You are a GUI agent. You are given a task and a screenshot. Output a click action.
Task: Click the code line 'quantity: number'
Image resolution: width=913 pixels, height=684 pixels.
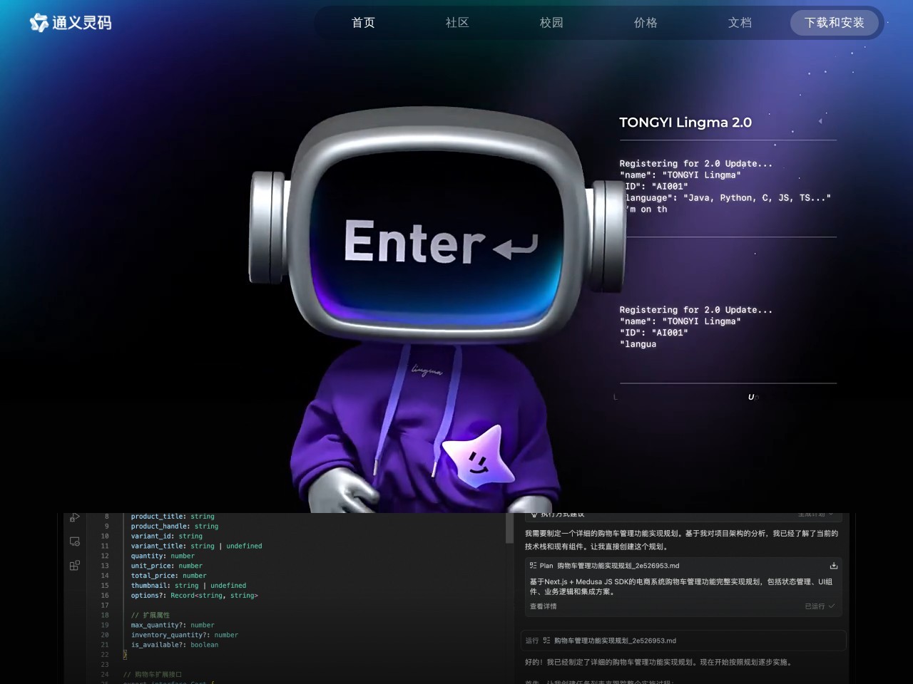[x=163, y=556]
